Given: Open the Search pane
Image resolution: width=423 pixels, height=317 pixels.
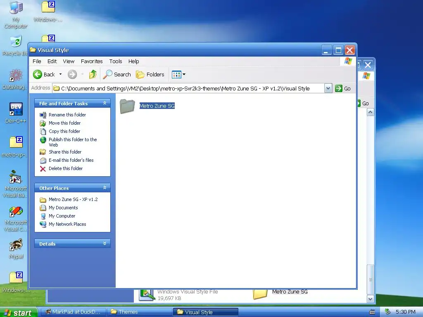Looking at the screenshot, I should [117, 74].
